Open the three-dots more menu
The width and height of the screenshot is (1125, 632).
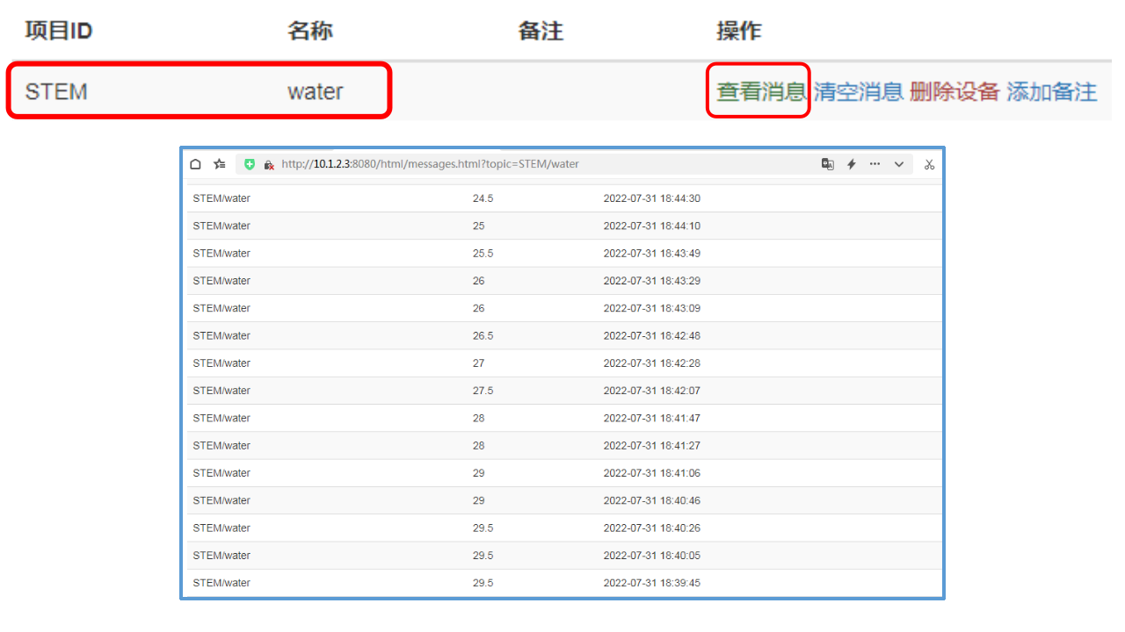(x=875, y=164)
